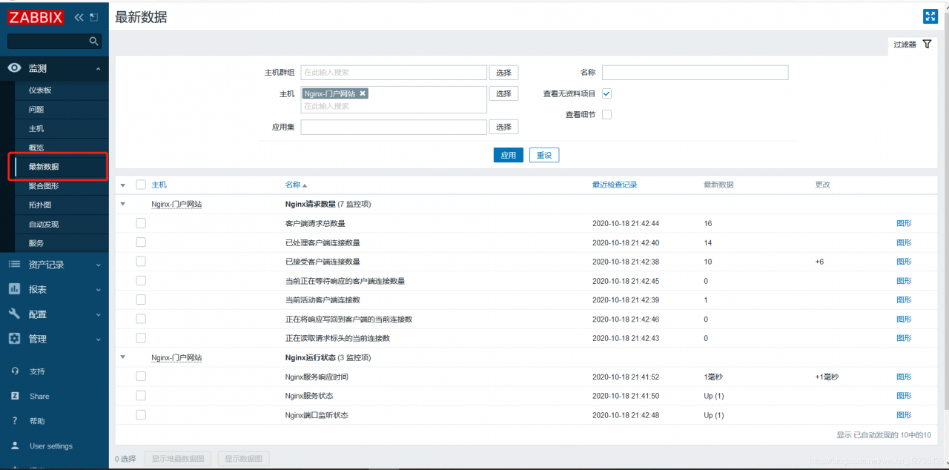Enable the 查看细节 checkbox
Viewport: 949px width, 470px height.
606,114
